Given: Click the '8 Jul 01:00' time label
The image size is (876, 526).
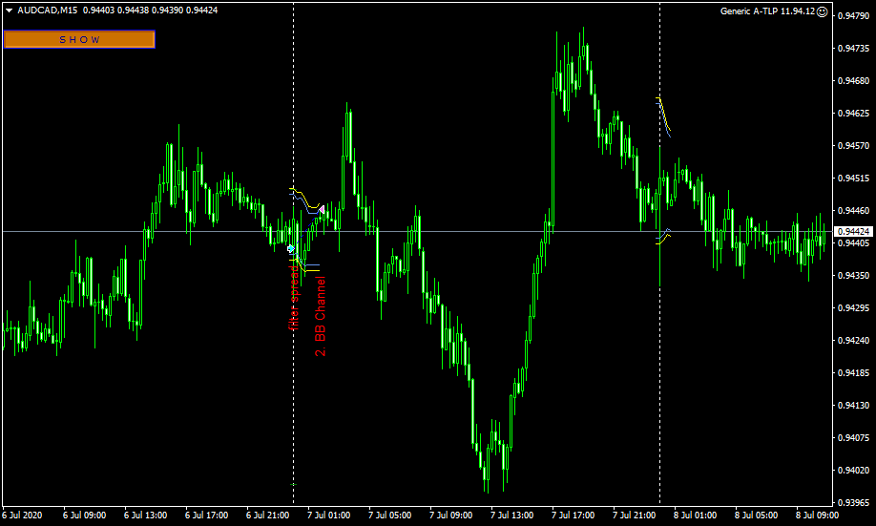Looking at the screenshot, I should click(x=696, y=515).
